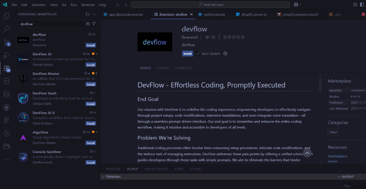This screenshot has height=189, width=366.
Task: Open the Marketplace resource link
Action: click(x=337, y=156)
